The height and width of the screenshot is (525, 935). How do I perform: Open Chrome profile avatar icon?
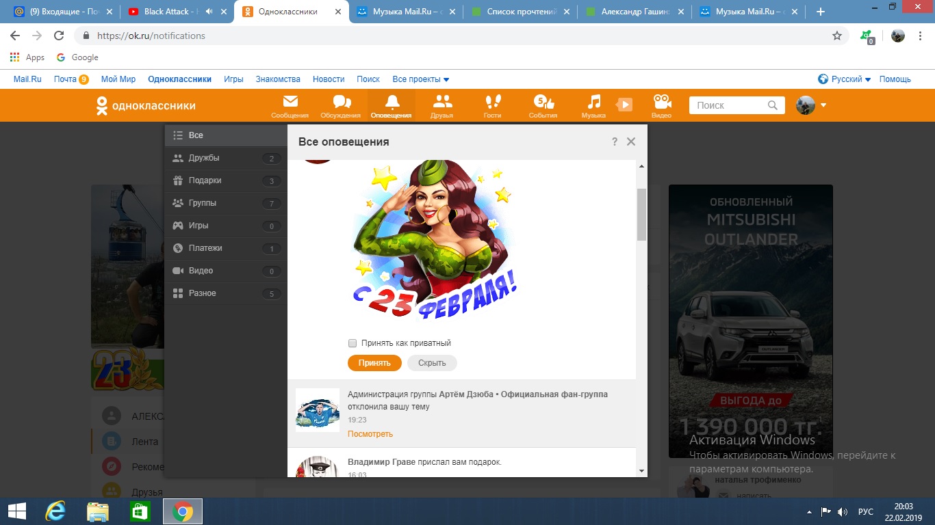pos(898,36)
